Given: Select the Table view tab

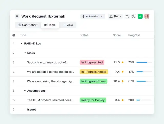Looking at the screenshot, I should (50, 25).
